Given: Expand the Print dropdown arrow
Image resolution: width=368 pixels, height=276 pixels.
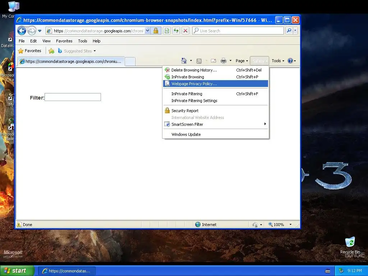Looking at the screenshot, I should click(230, 61).
